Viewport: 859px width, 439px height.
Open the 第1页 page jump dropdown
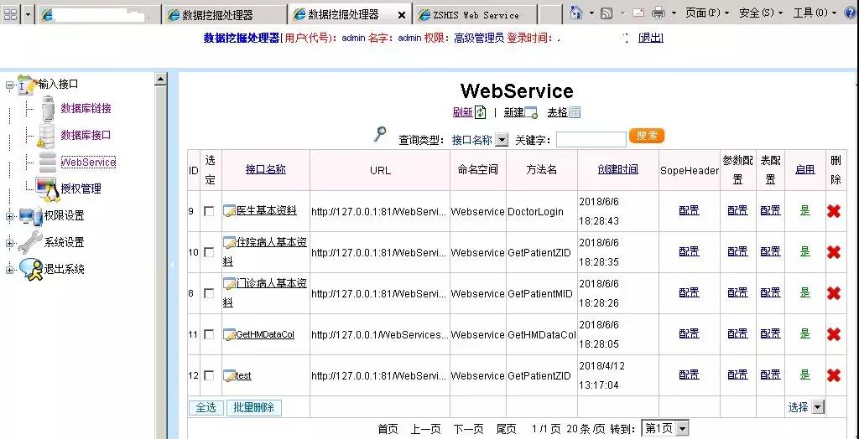coord(682,429)
